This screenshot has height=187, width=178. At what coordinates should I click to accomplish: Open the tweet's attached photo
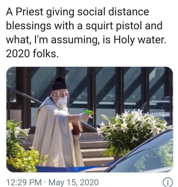[89, 119]
